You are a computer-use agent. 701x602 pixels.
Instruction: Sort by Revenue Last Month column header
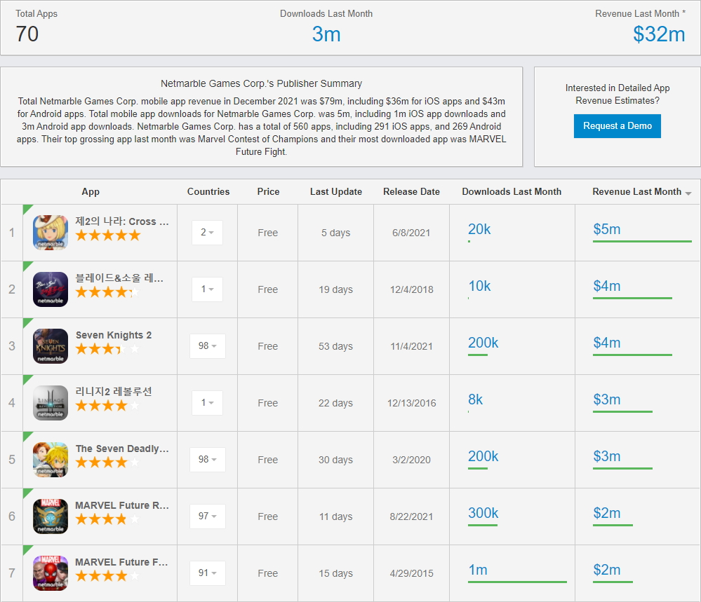pyautogui.click(x=636, y=191)
